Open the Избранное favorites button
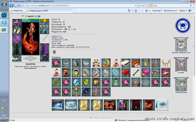196x122 pixels. [17, 11]
